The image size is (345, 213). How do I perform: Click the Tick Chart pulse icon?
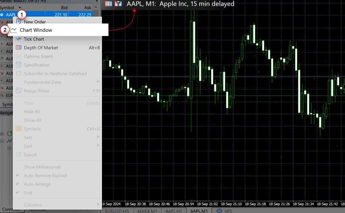19,39
